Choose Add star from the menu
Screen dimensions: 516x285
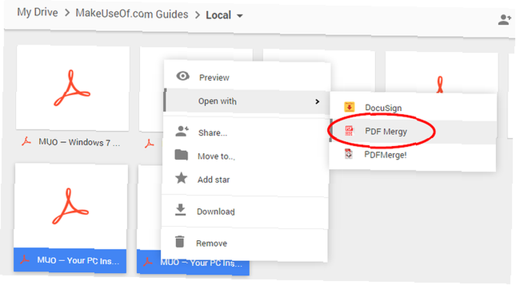pos(246,179)
